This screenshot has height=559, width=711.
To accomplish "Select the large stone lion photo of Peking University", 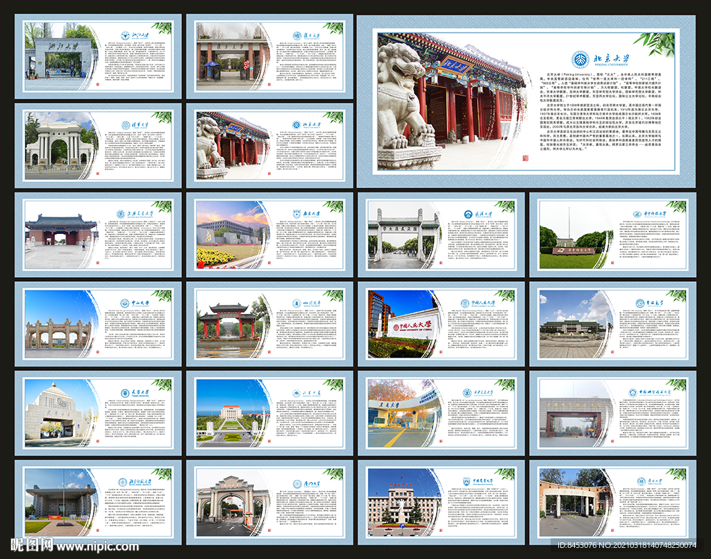I will pos(453,101).
